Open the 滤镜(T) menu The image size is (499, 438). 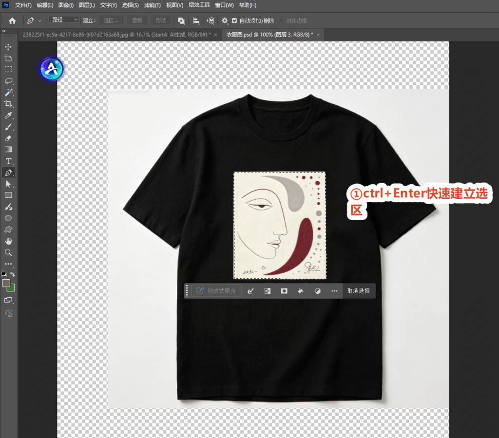pos(152,5)
